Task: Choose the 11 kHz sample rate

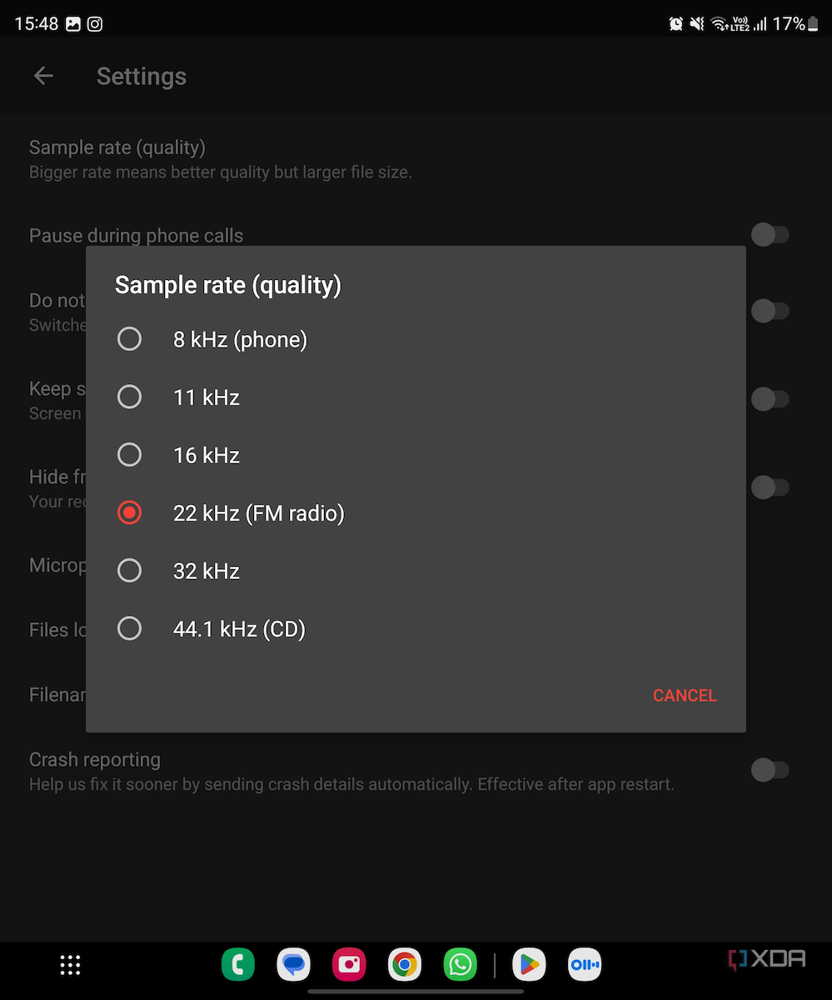Action: [x=130, y=397]
